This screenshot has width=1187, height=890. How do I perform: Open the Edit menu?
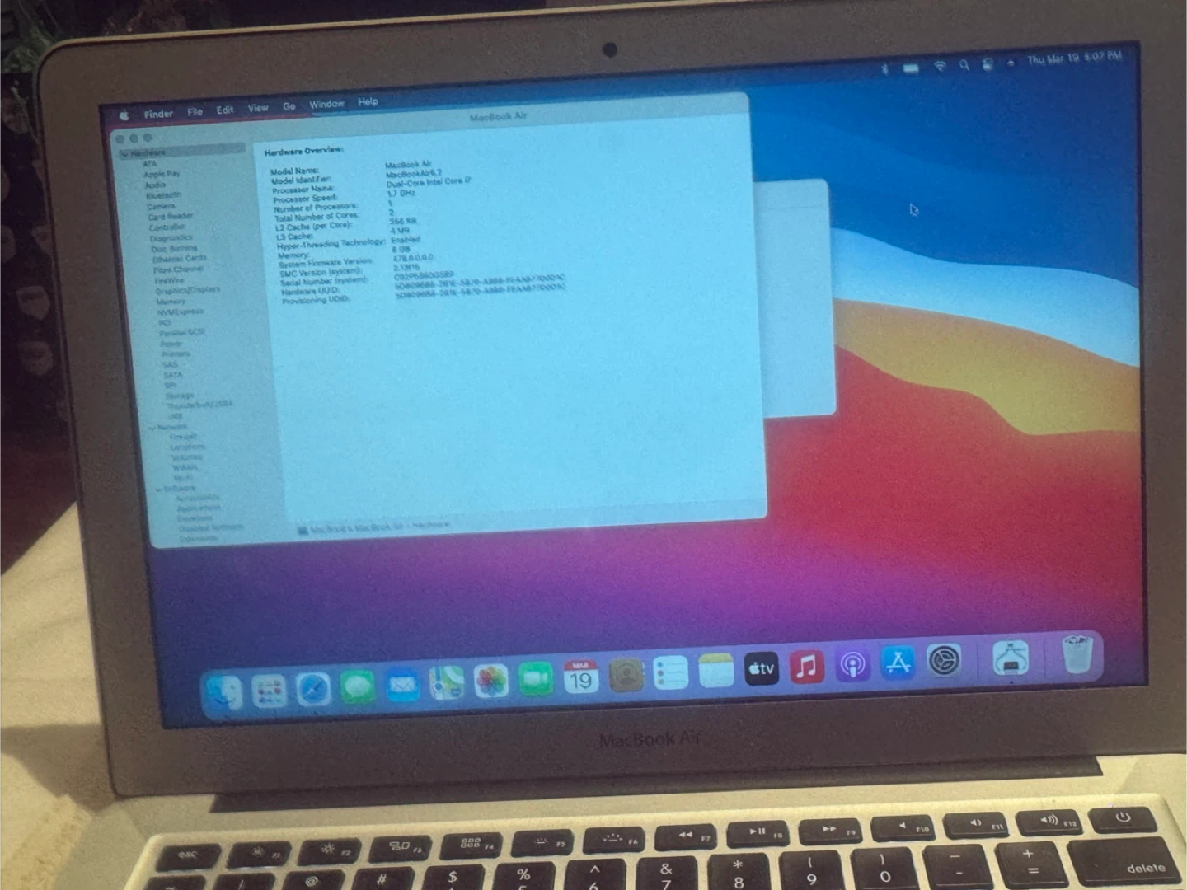(225, 110)
